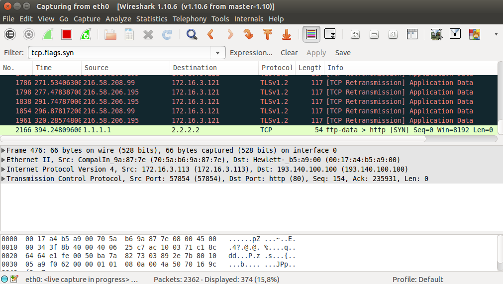
Task: Toggle packet list colorization
Action: coord(311,34)
